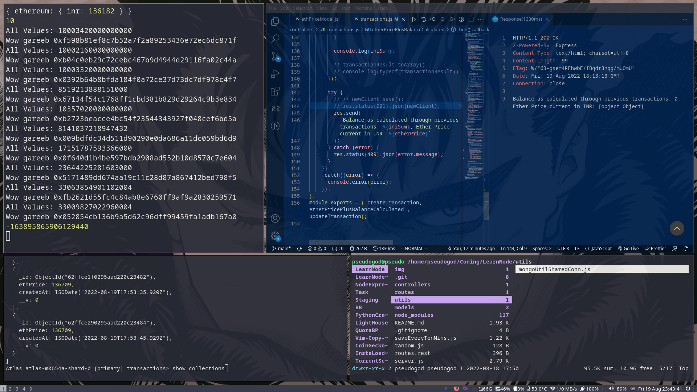Click the compare changes icon in editor toolbar
The height and width of the screenshot is (392, 697).
424,19
